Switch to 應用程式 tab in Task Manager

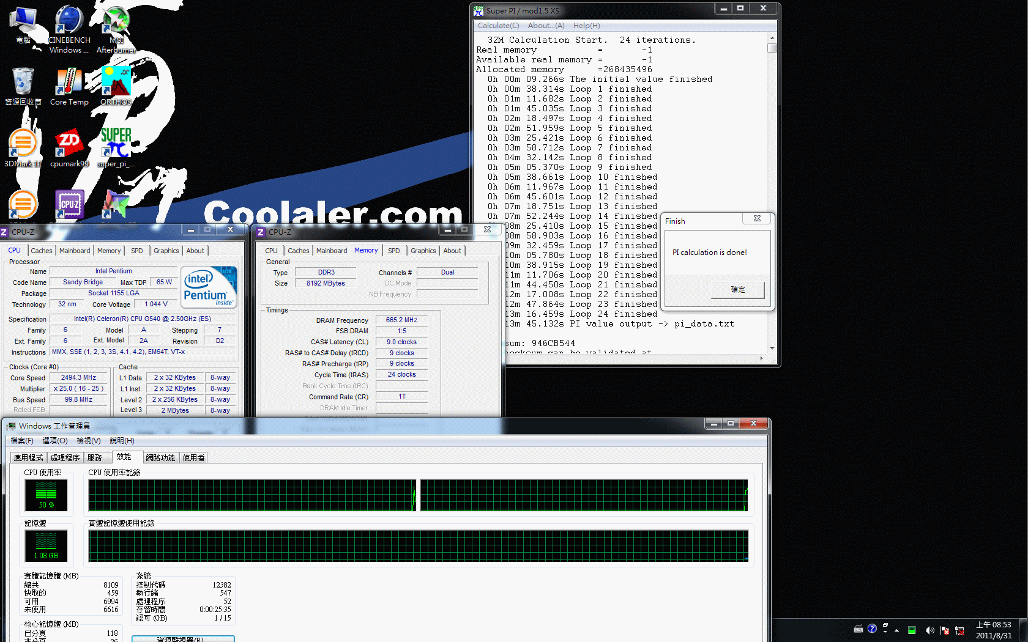pyautogui.click(x=29, y=458)
